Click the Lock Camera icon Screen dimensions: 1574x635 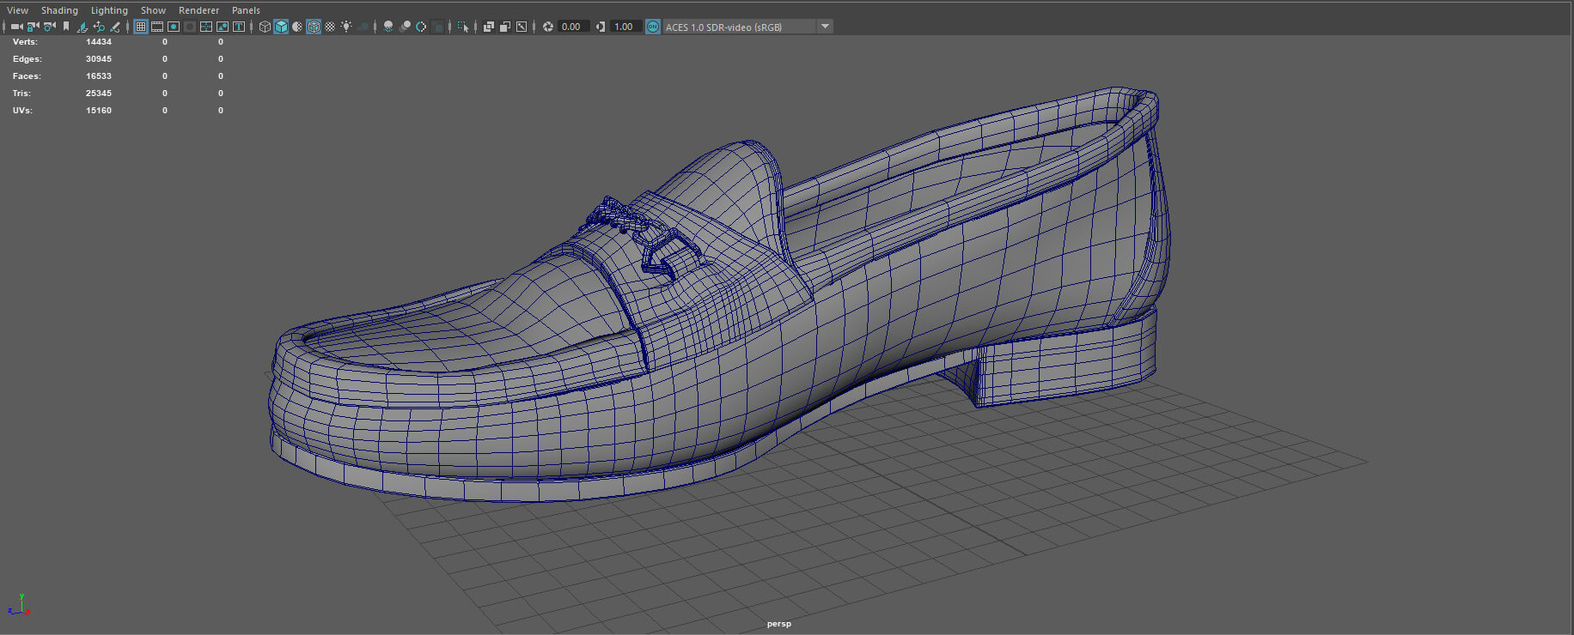click(33, 27)
